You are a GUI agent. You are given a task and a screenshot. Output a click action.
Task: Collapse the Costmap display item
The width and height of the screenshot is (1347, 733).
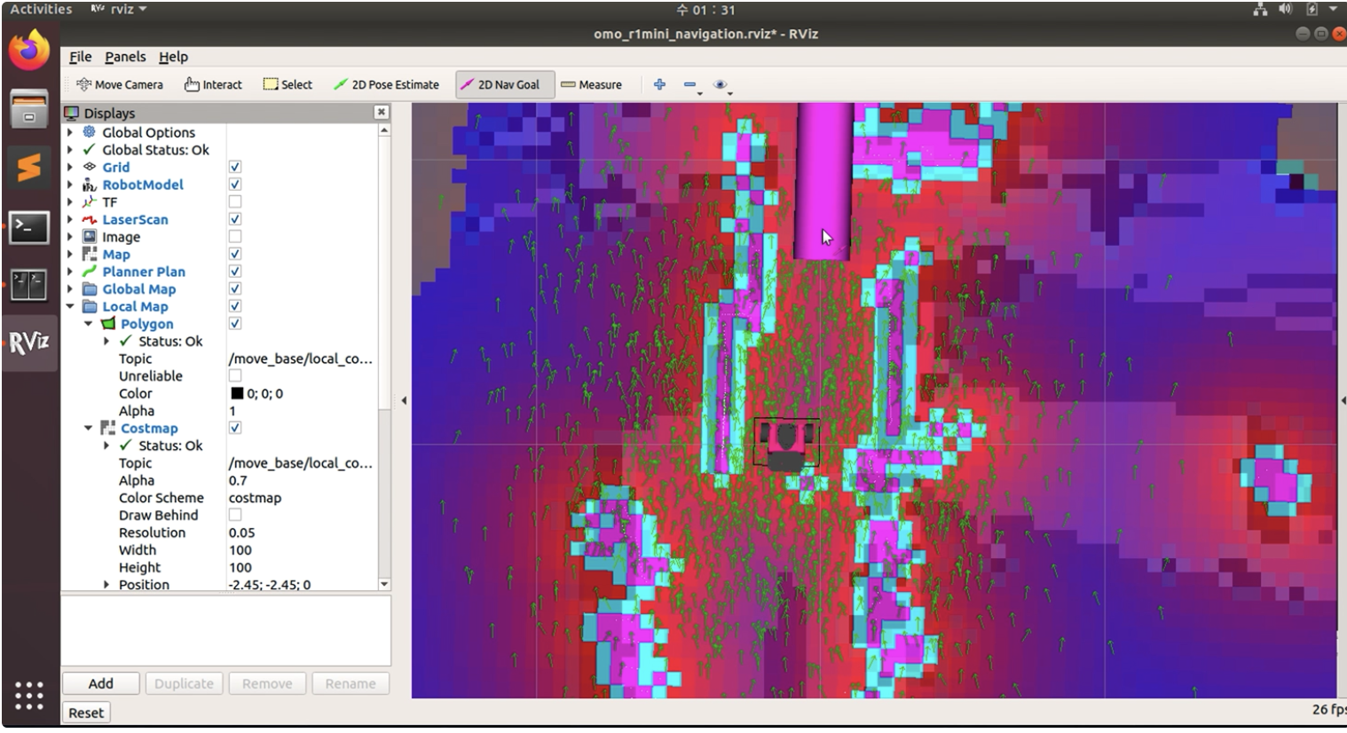(88, 428)
